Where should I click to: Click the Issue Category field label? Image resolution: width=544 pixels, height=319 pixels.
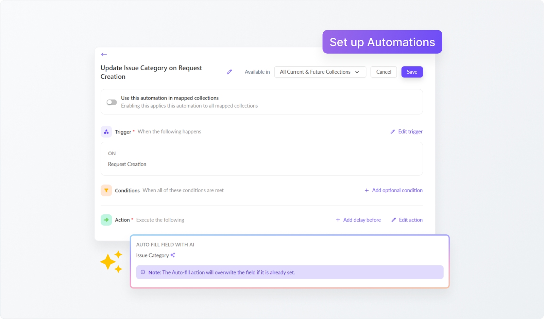point(152,255)
